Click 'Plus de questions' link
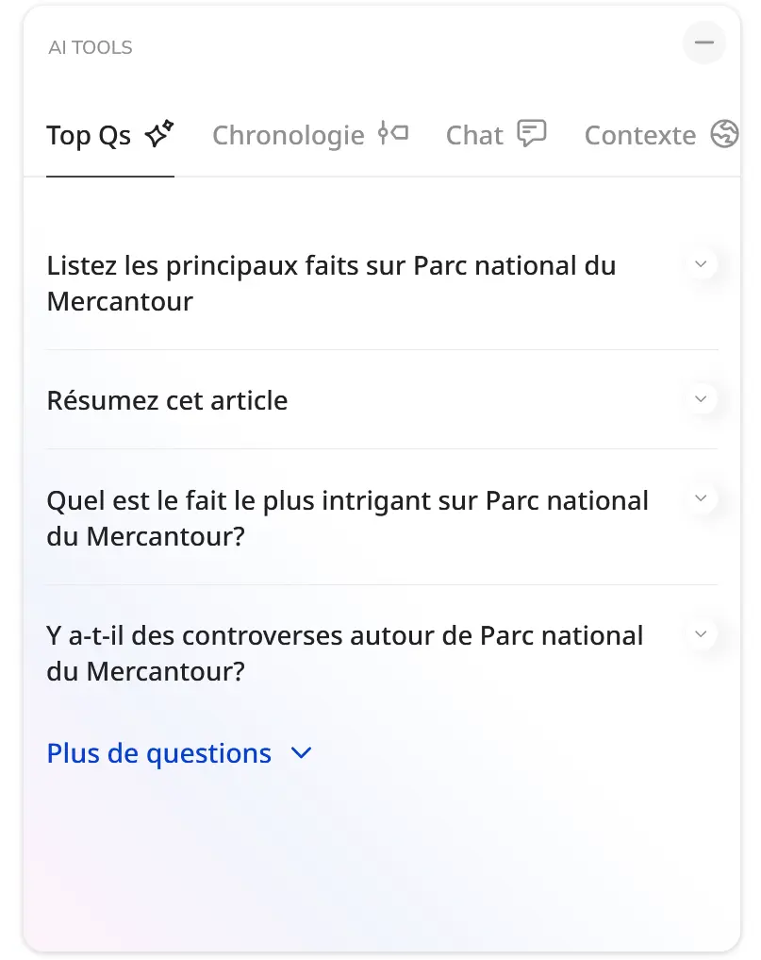 click(159, 753)
